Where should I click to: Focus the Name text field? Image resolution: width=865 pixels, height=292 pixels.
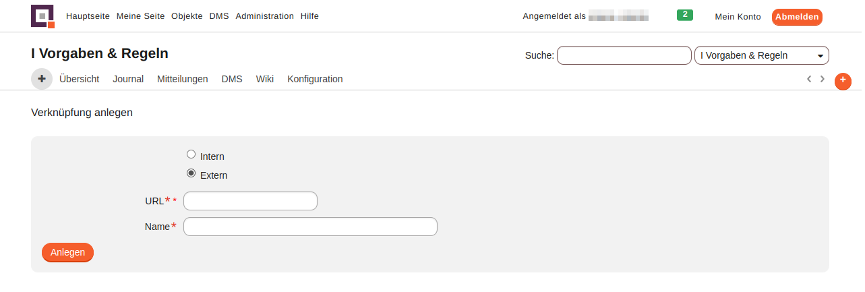310,227
